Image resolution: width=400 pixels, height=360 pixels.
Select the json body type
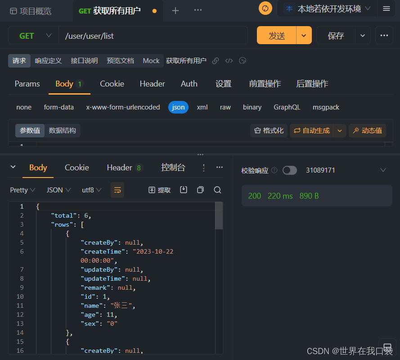coord(178,107)
